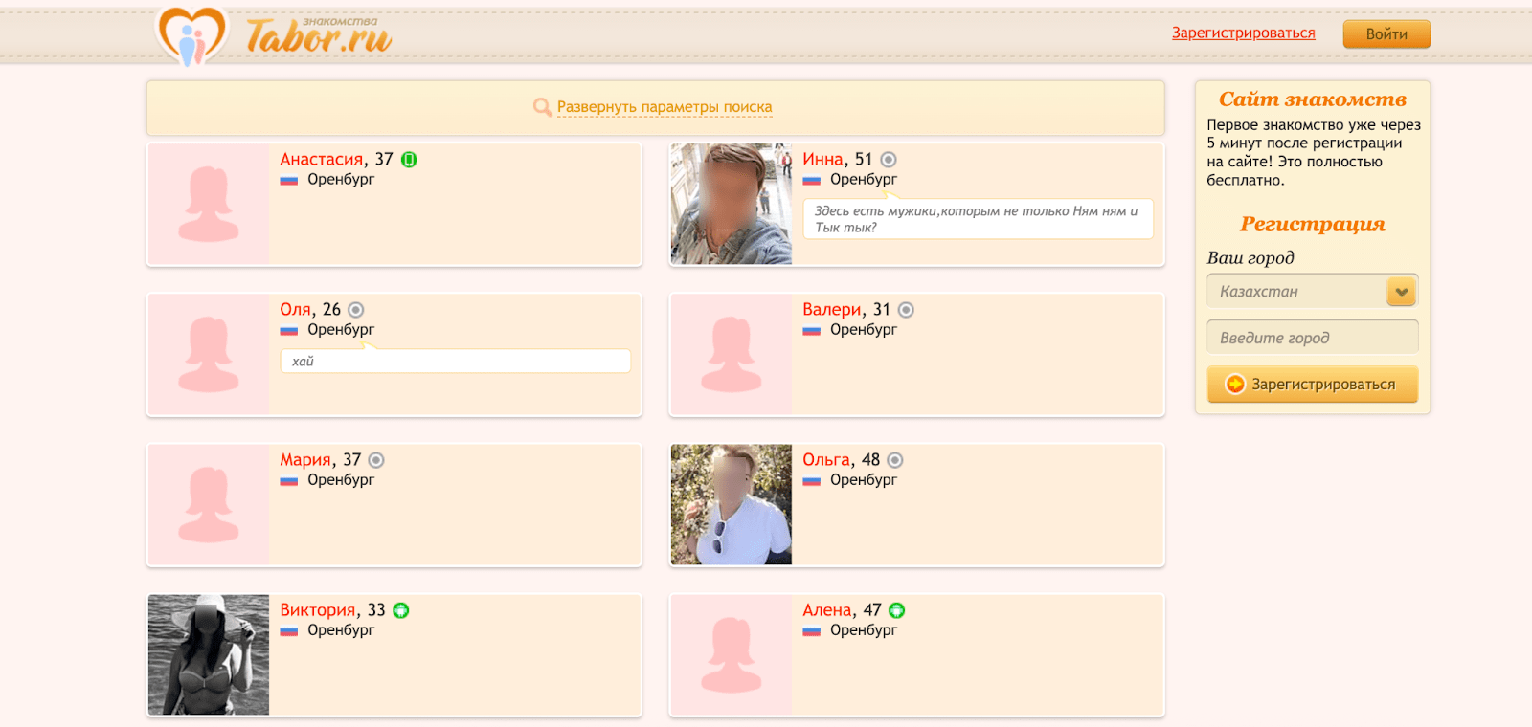Click green mobile status icon beside Анастасия

pyautogui.click(x=409, y=160)
